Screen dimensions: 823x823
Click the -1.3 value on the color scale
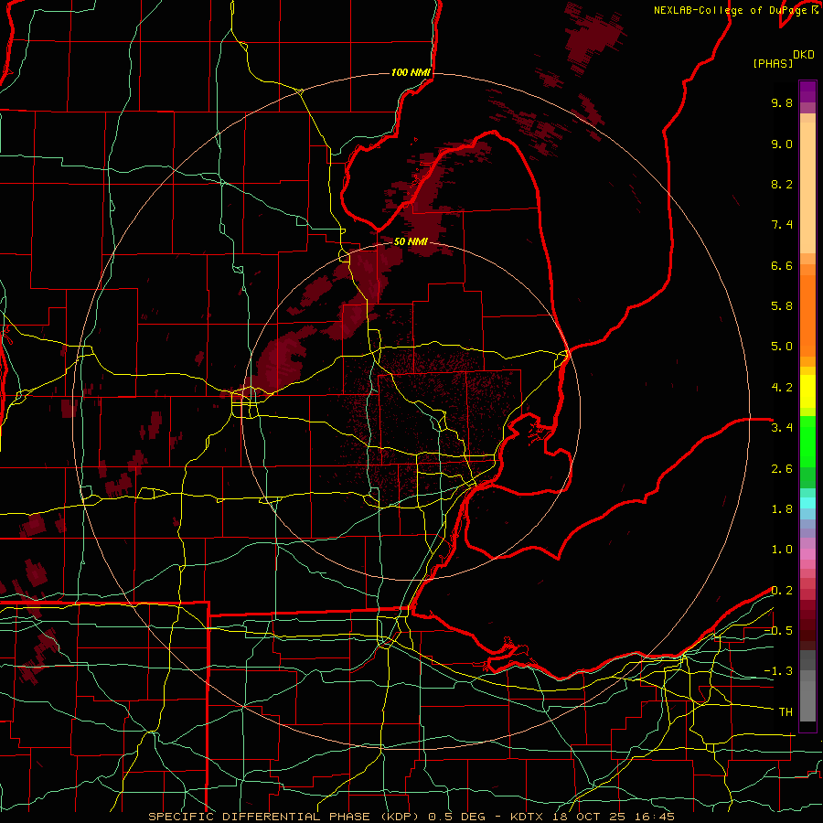(x=779, y=671)
